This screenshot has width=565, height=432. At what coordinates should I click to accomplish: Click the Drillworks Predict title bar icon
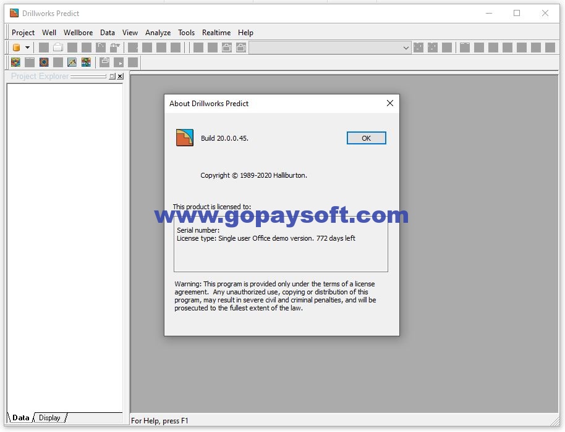(14, 14)
